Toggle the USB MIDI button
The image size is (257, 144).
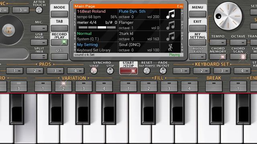pyautogui.click(x=39, y=42)
